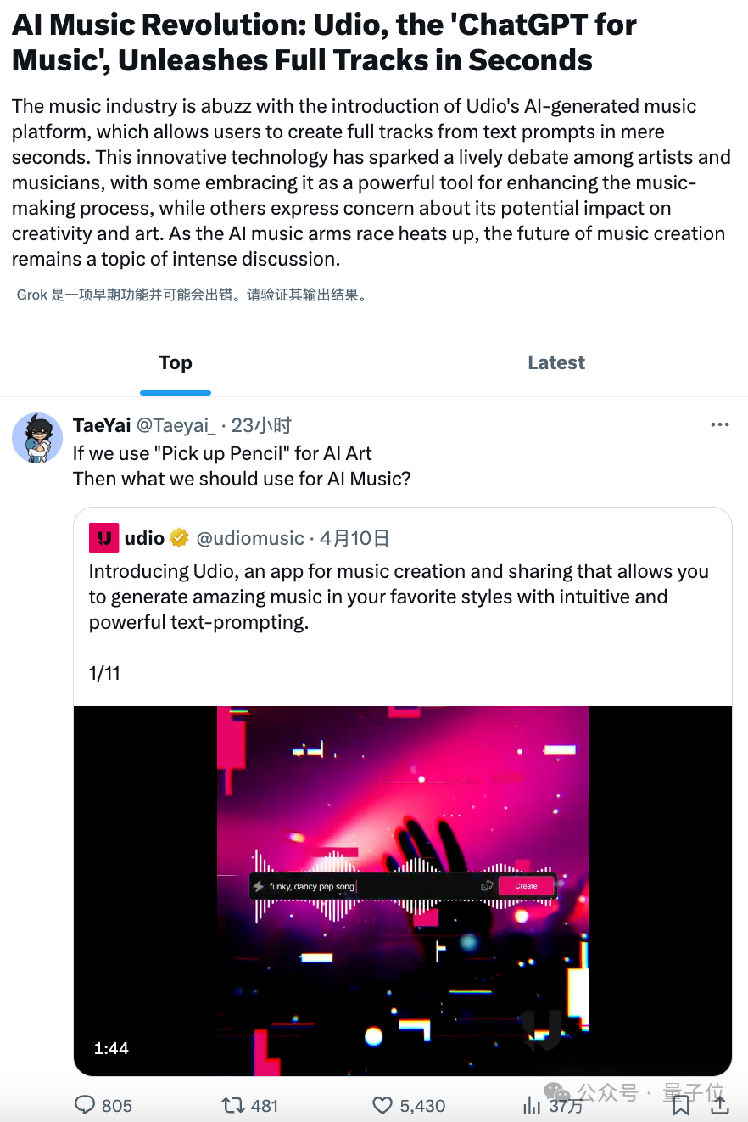This screenshot has width=748, height=1122.
Task: Click the dice randomize icon in the video
Action: [x=487, y=886]
